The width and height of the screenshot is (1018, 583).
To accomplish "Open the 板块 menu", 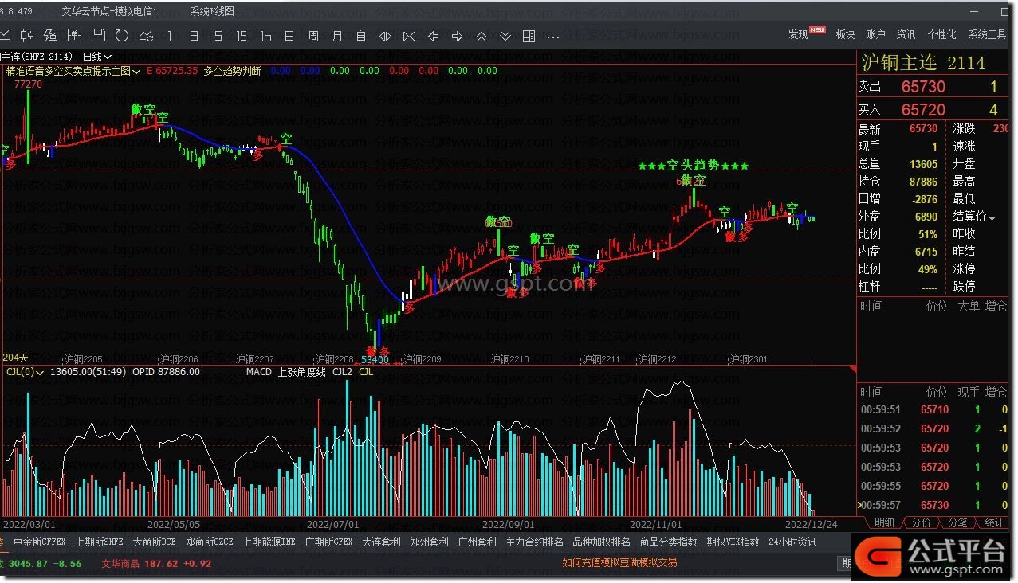I will tap(845, 34).
